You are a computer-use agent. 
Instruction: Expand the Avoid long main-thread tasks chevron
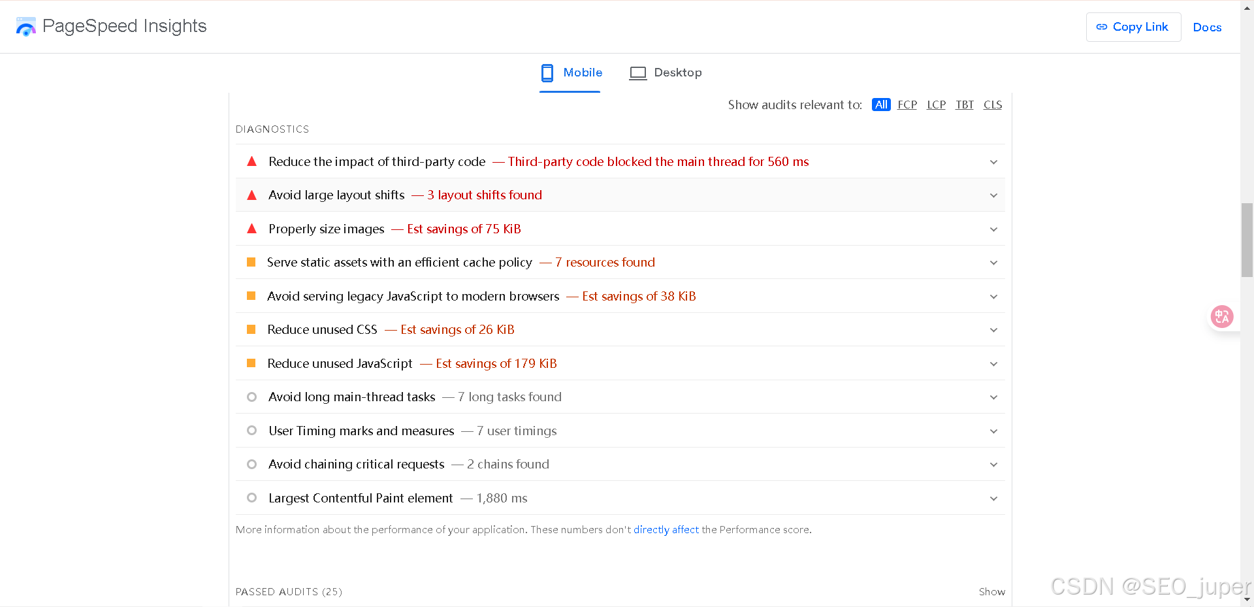(x=993, y=397)
